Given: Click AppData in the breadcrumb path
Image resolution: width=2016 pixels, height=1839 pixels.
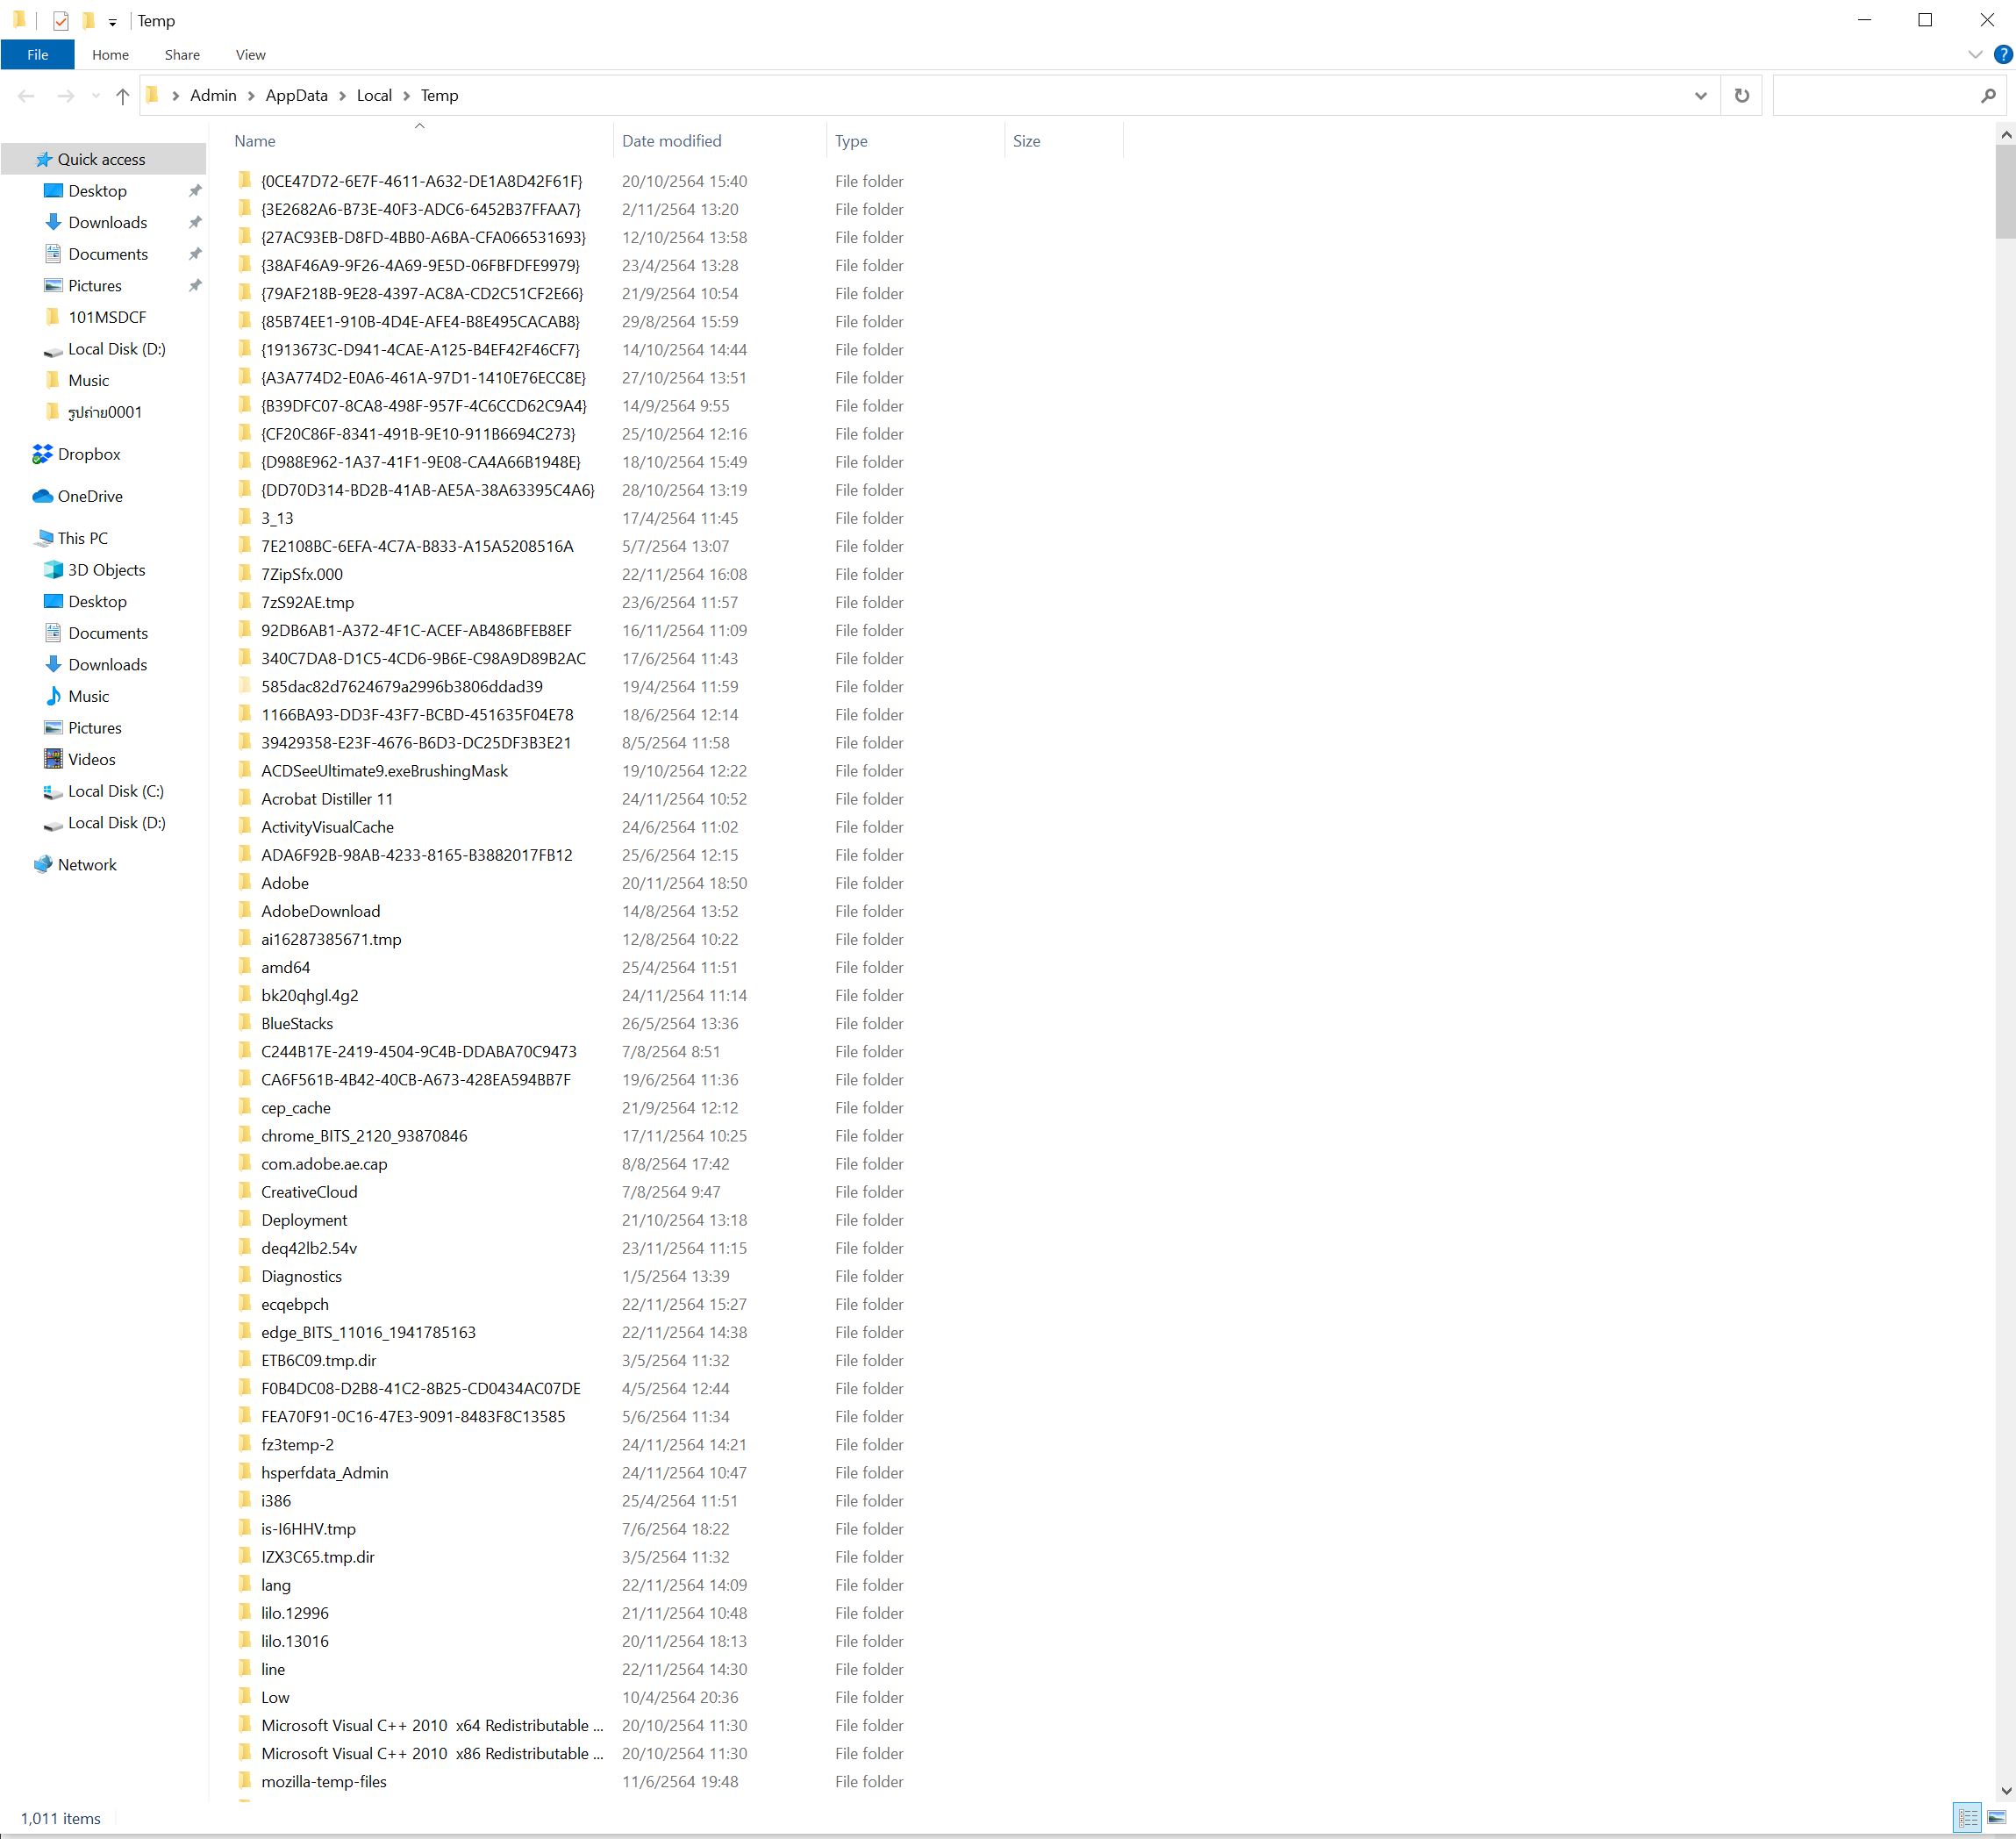Looking at the screenshot, I should (296, 96).
